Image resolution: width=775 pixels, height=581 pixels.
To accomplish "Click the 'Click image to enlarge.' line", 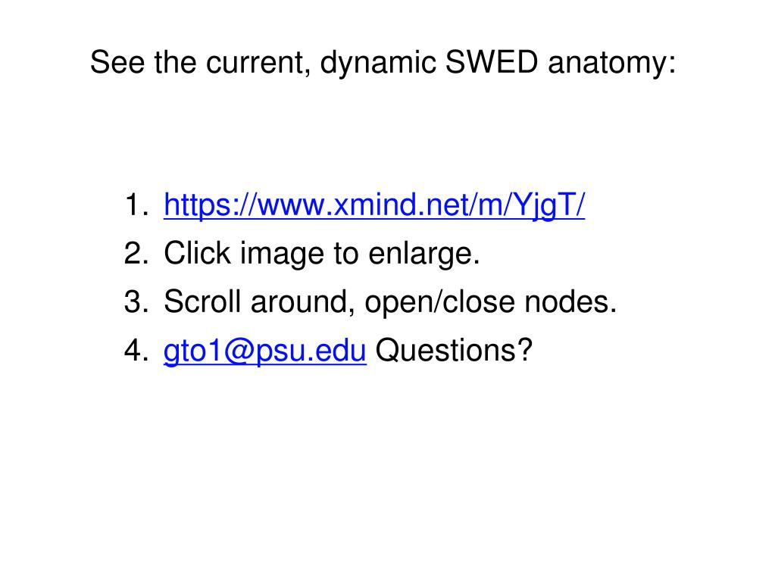I will (322, 254).
